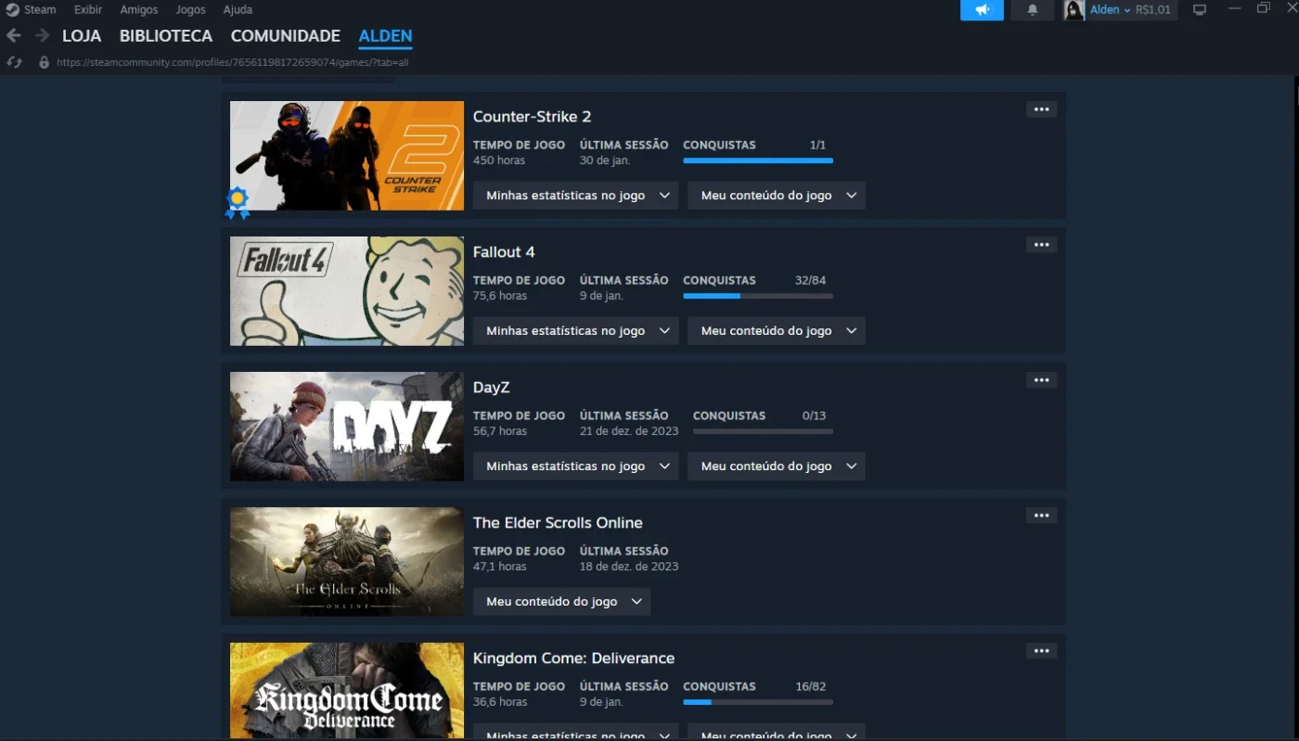Open the Ajuda menu
This screenshot has height=741, width=1299.
tap(238, 9)
